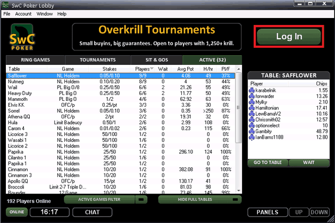
Task: Click the club icon next to IanBarns1188
Action: [x=252, y=137]
